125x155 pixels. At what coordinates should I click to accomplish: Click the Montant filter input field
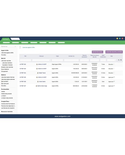click(x=71, y=60)
